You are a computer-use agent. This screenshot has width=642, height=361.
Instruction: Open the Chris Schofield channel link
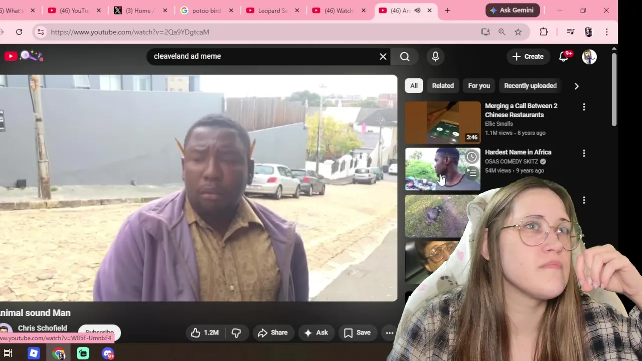[42, 328]
